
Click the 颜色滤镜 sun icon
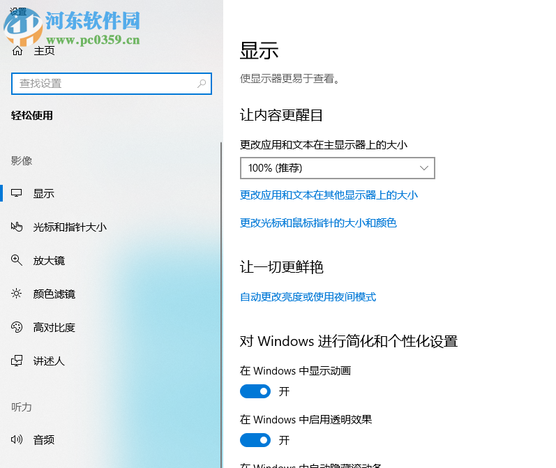click(16, 294)
